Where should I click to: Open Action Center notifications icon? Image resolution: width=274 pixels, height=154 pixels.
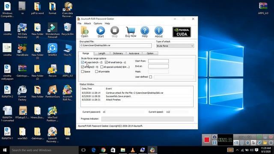(x=256, y=150)
